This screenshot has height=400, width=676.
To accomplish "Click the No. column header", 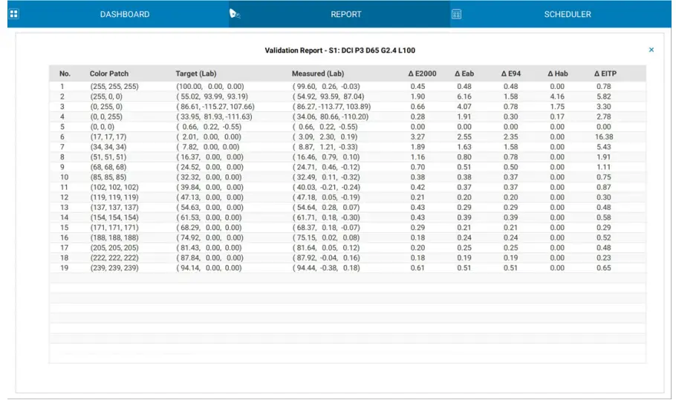I will click(65, 73).
